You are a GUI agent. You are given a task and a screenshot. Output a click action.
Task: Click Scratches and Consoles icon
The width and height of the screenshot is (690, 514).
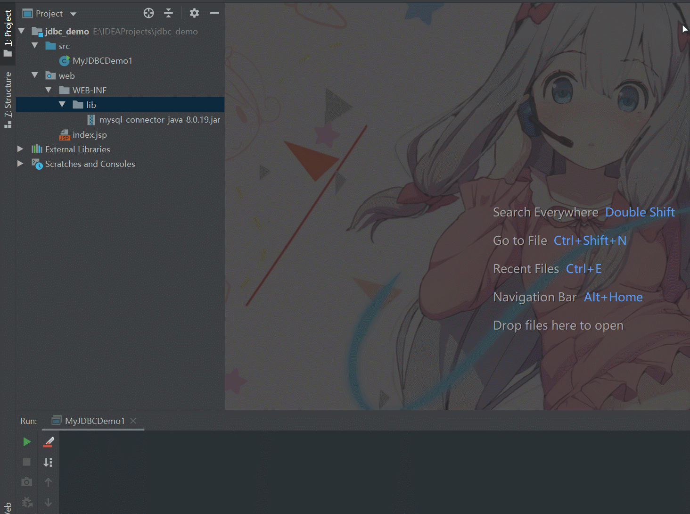coord(37,164)
